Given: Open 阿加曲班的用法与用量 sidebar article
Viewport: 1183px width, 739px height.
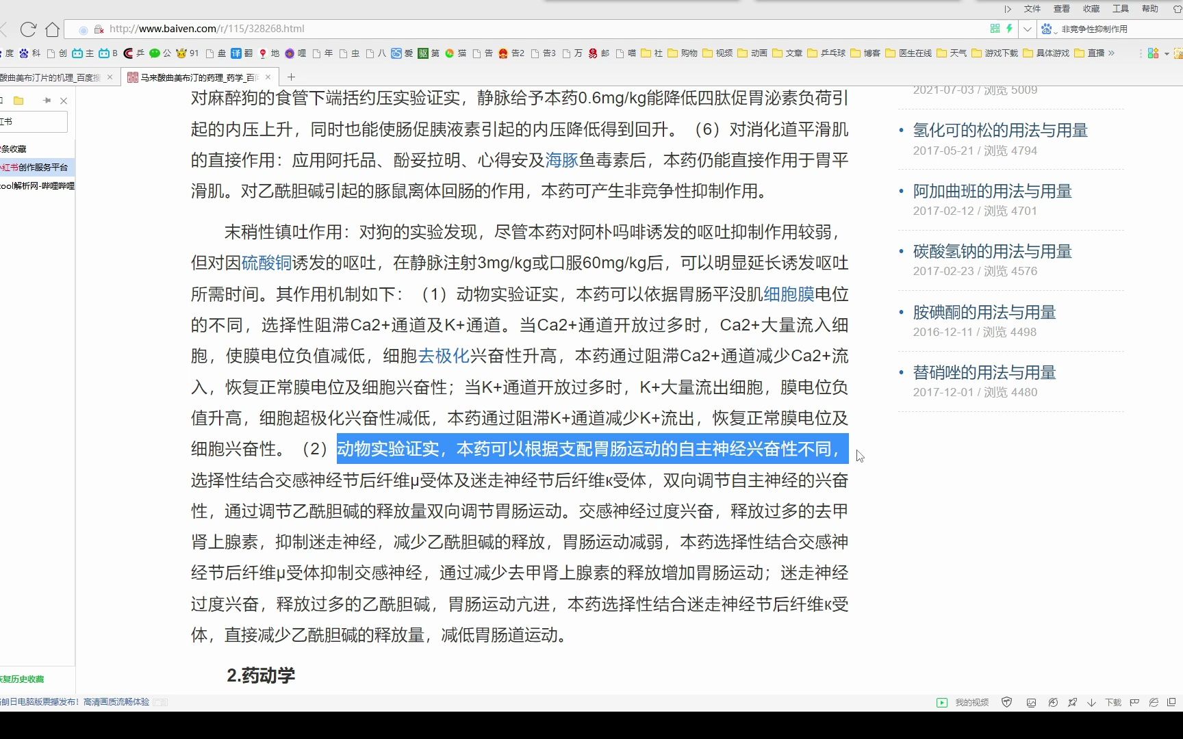Looking at the screenshot, I should [992, 191].
